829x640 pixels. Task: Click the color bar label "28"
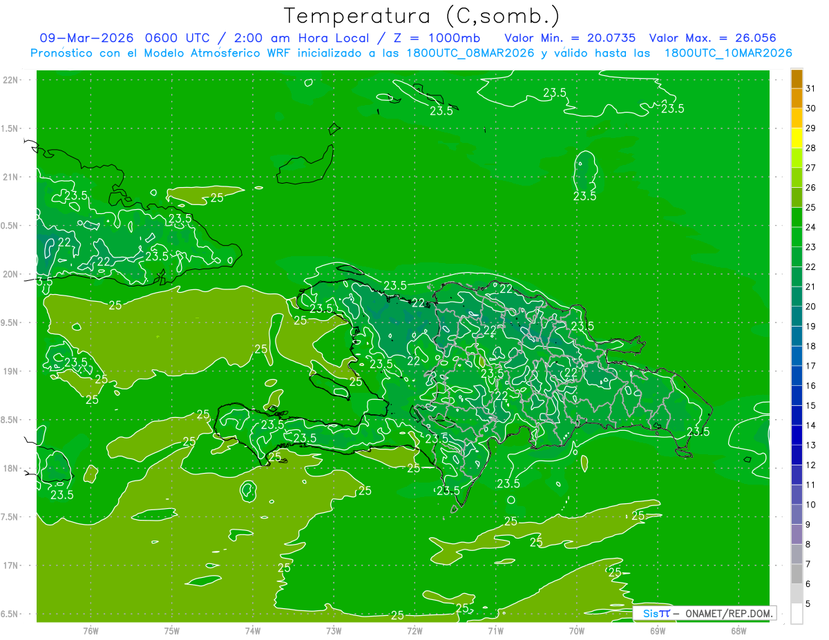[x=811, y=148]
